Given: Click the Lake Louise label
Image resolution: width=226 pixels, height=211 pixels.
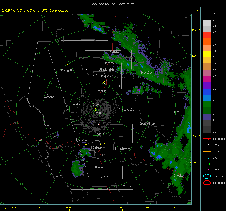Looking at the screenshot, I should click(19, 123).
